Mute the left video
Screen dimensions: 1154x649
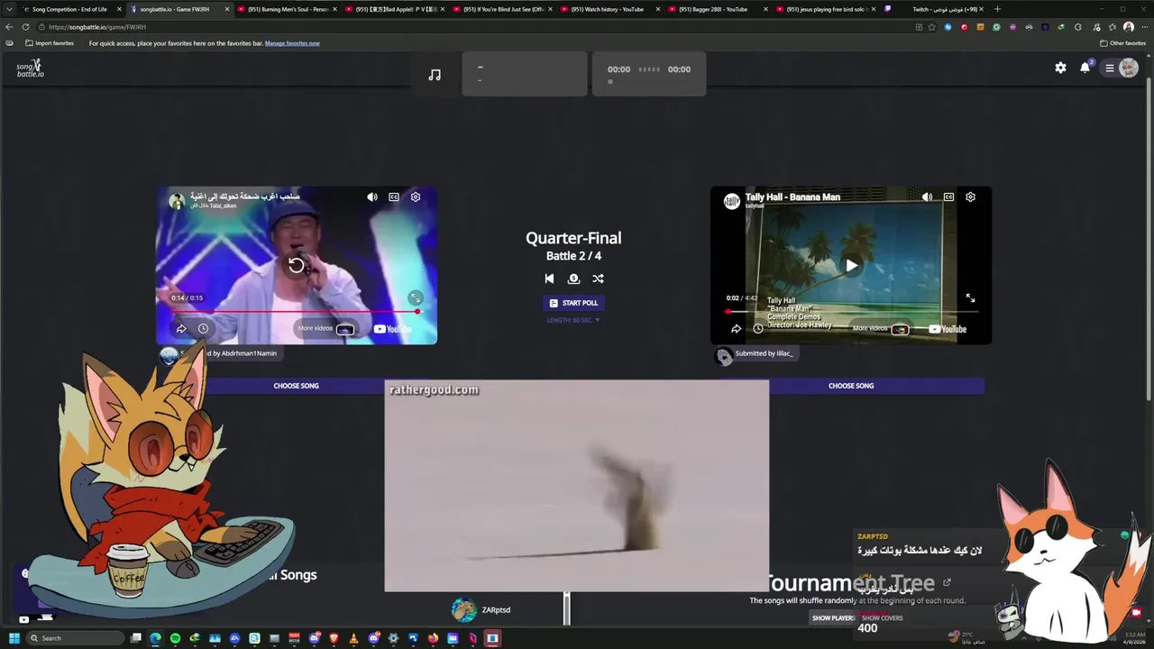point(372,197)
